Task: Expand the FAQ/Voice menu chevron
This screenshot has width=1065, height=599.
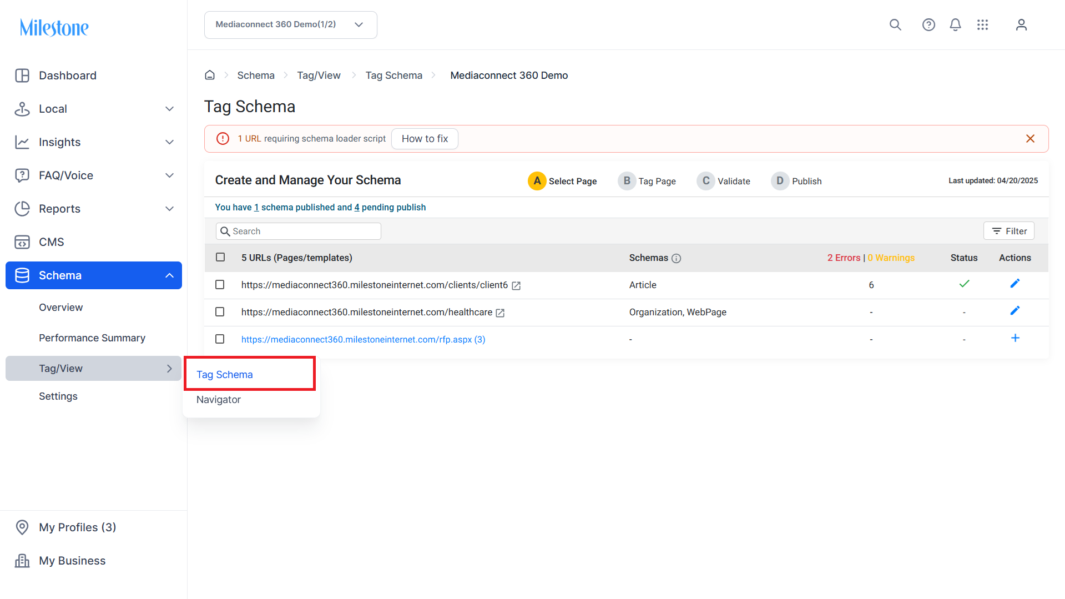Action: pos(170,175)
